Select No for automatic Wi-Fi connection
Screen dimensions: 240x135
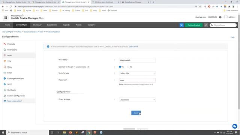pyautogui.click(x=128, y=67)
